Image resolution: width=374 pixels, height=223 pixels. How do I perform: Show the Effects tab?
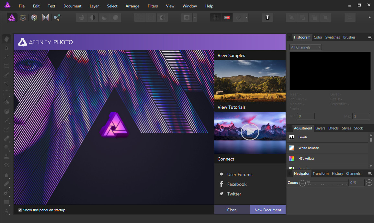333,128
